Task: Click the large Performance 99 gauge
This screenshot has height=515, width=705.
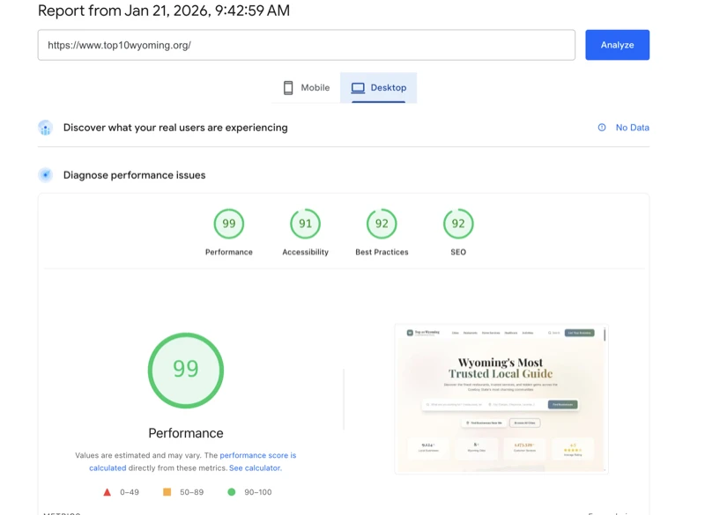Action: click(185, 370)
